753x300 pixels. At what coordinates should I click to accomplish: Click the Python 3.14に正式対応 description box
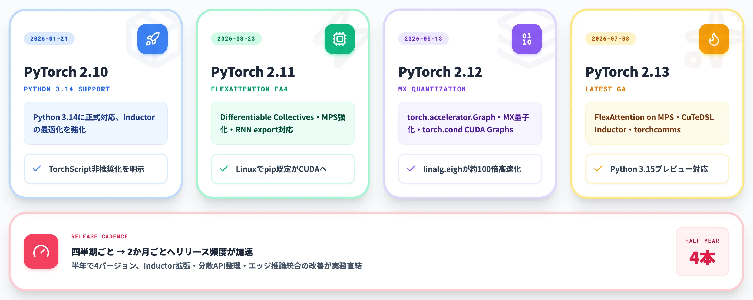pos(95,123)
